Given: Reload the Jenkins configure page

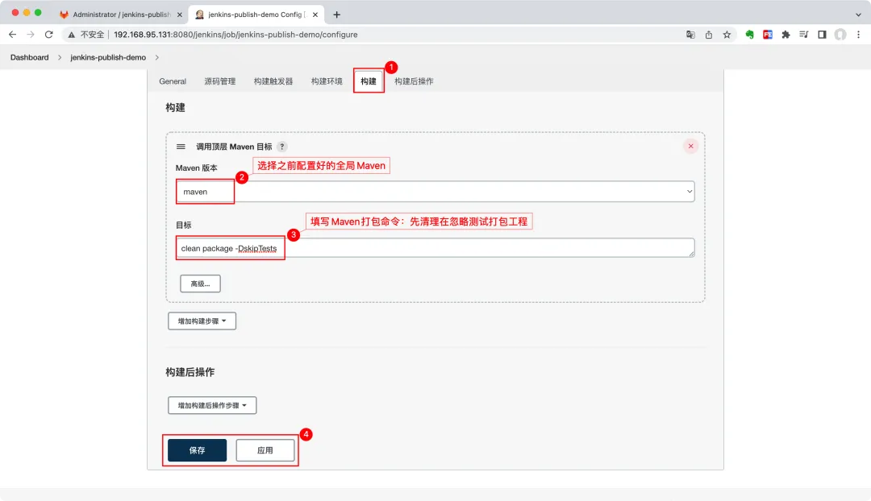Looking at the screenshot, I should tap(49, 35).
